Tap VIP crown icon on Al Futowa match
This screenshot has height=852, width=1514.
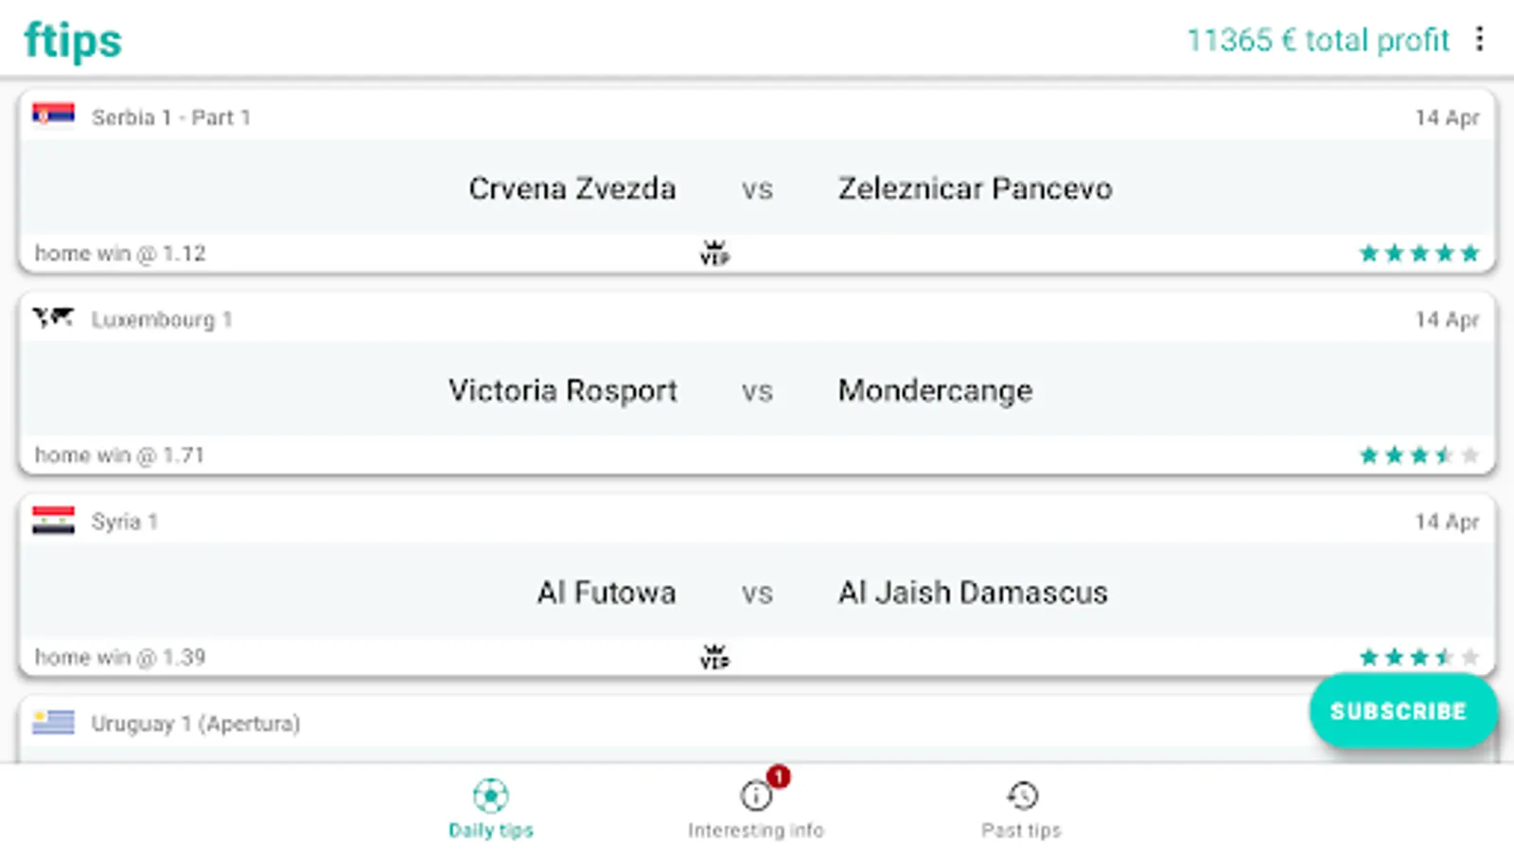(x=714, y=656)
